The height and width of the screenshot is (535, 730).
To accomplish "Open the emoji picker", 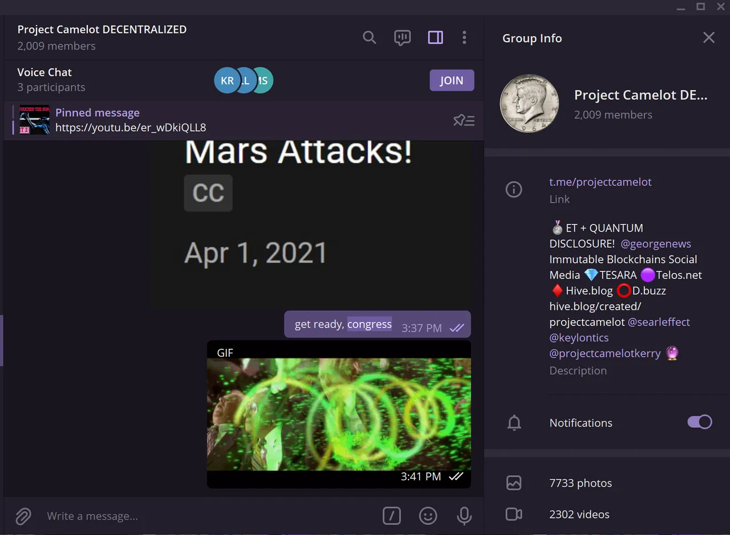I will (428, 516).
